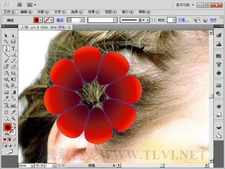Select the Type tool
The height and width of the screenshot is (169, 225).
pos(13,48)
